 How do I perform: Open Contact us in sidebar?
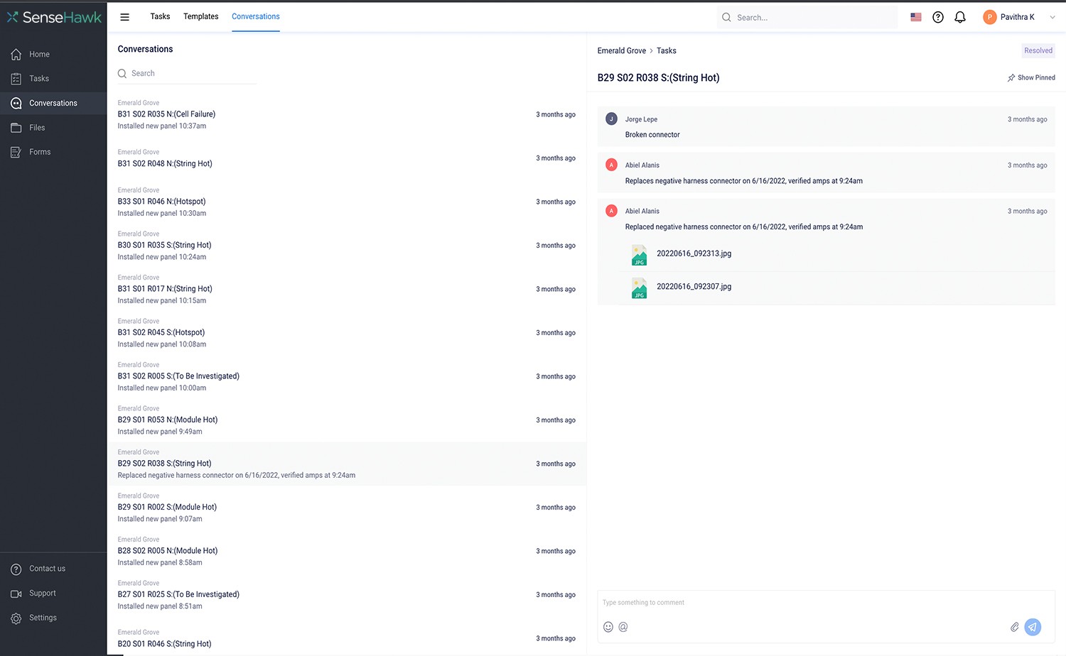[53, 569]
